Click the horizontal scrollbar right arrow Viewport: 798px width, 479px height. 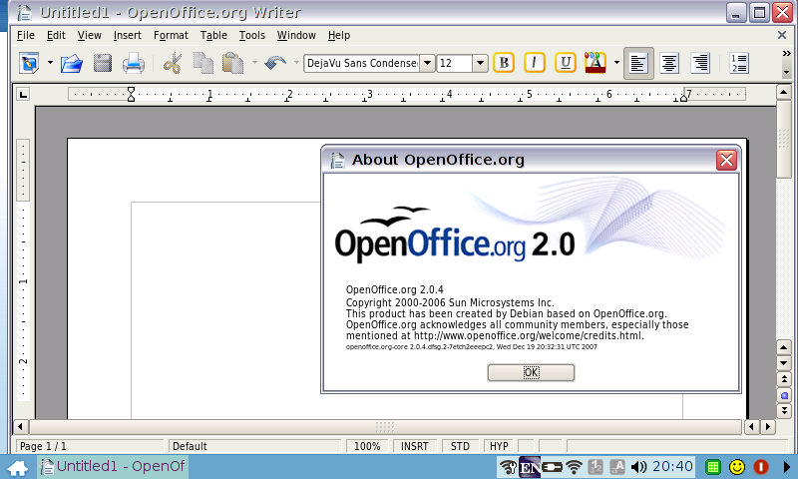(767, 426)
